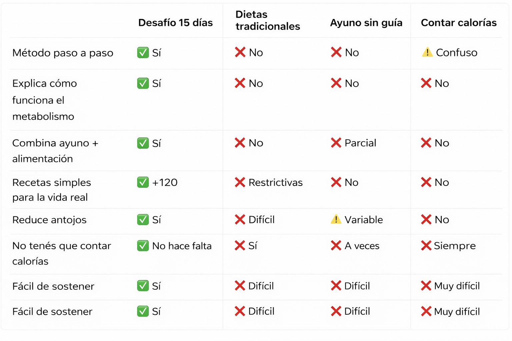Click the warning icon next to "Variable"
Image resolution: width=512 pixels, height=341 pixels.
click(x=336, y=219)
